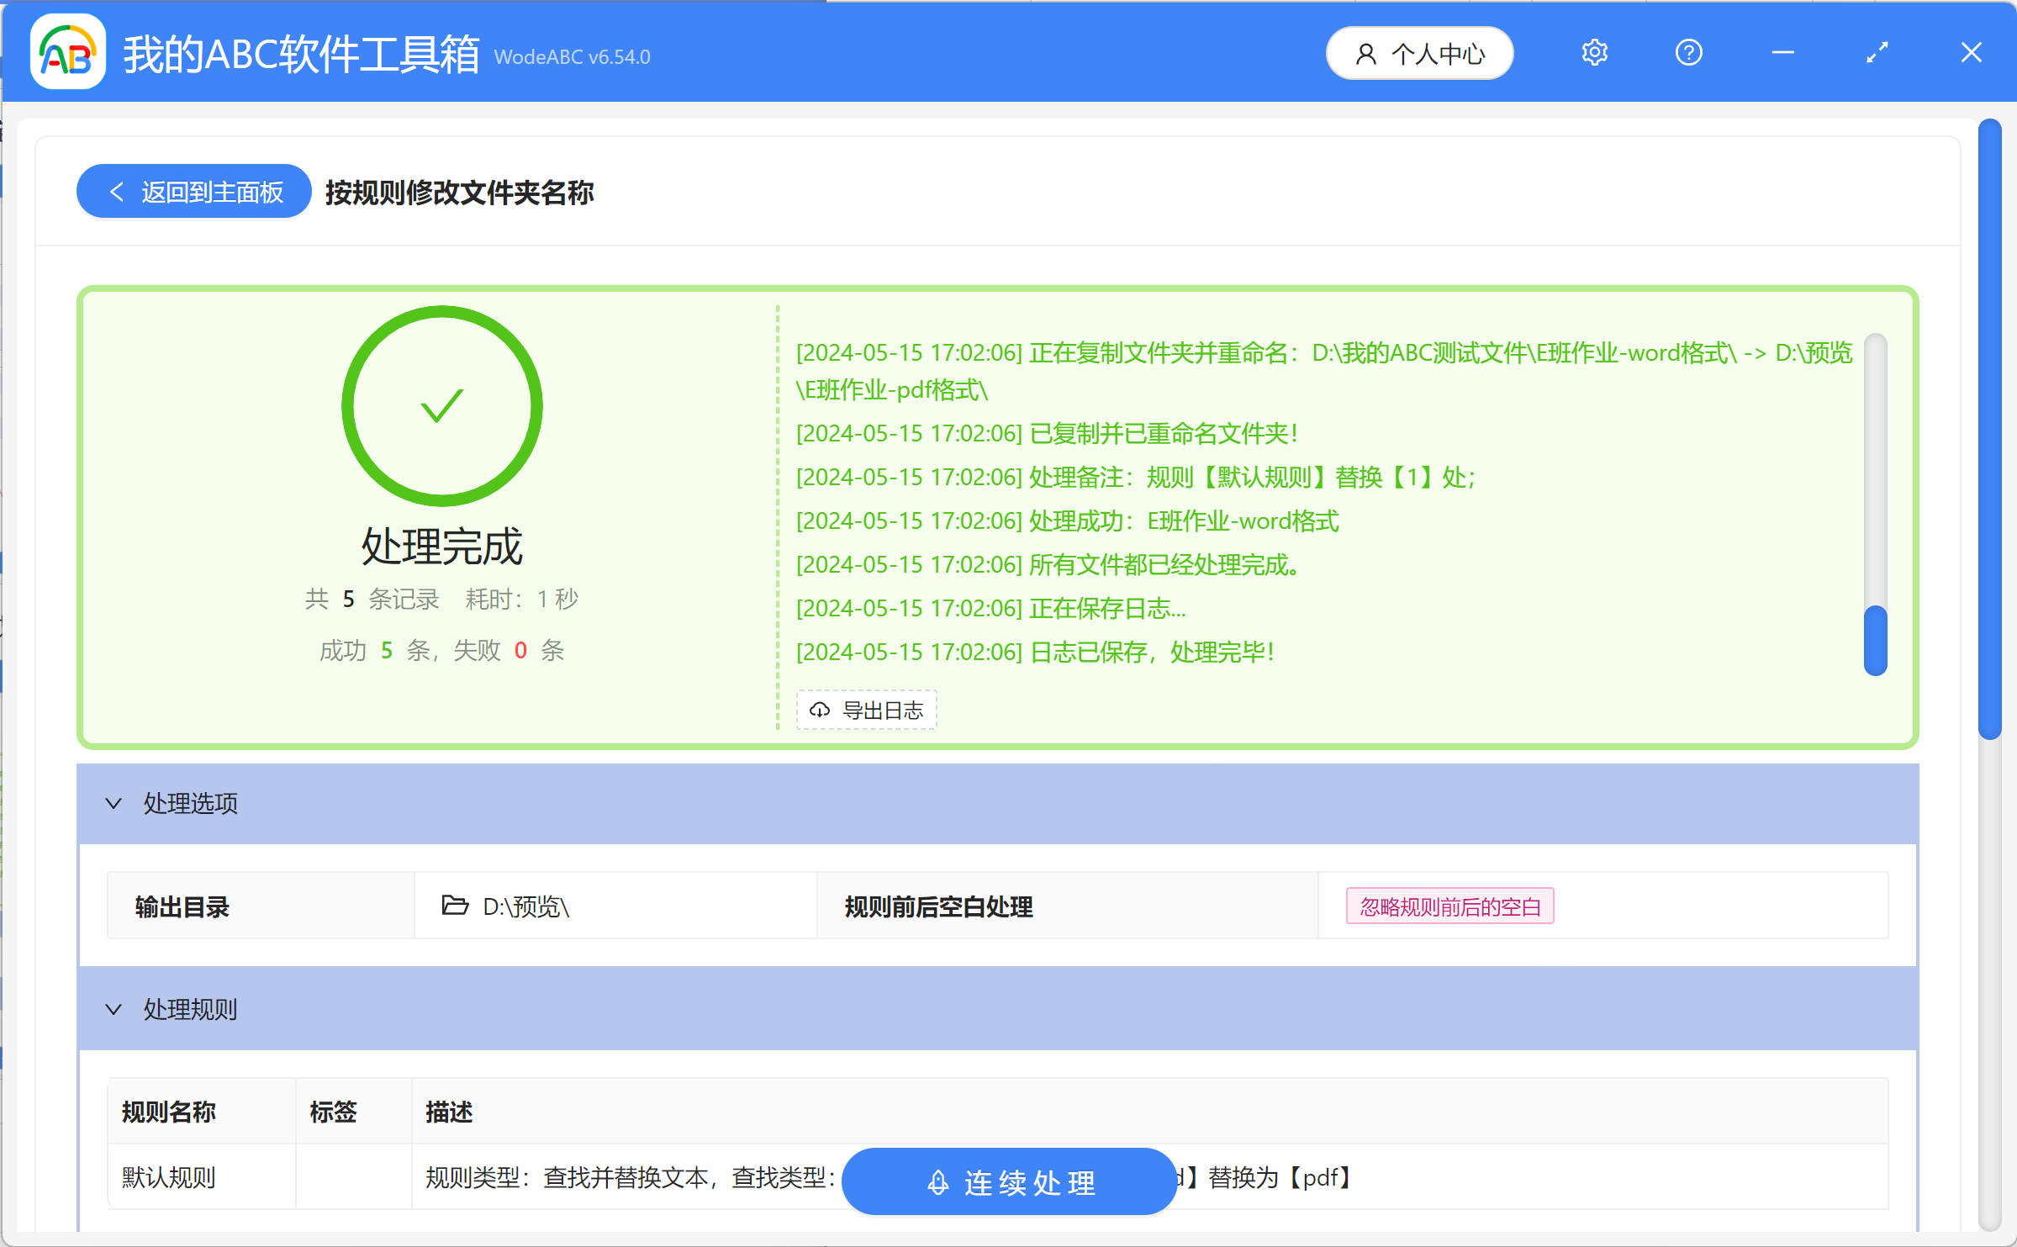The image size is (2017, 1247).
Task: Collapse the 处理规则 section
Action: pos(114,1009)
